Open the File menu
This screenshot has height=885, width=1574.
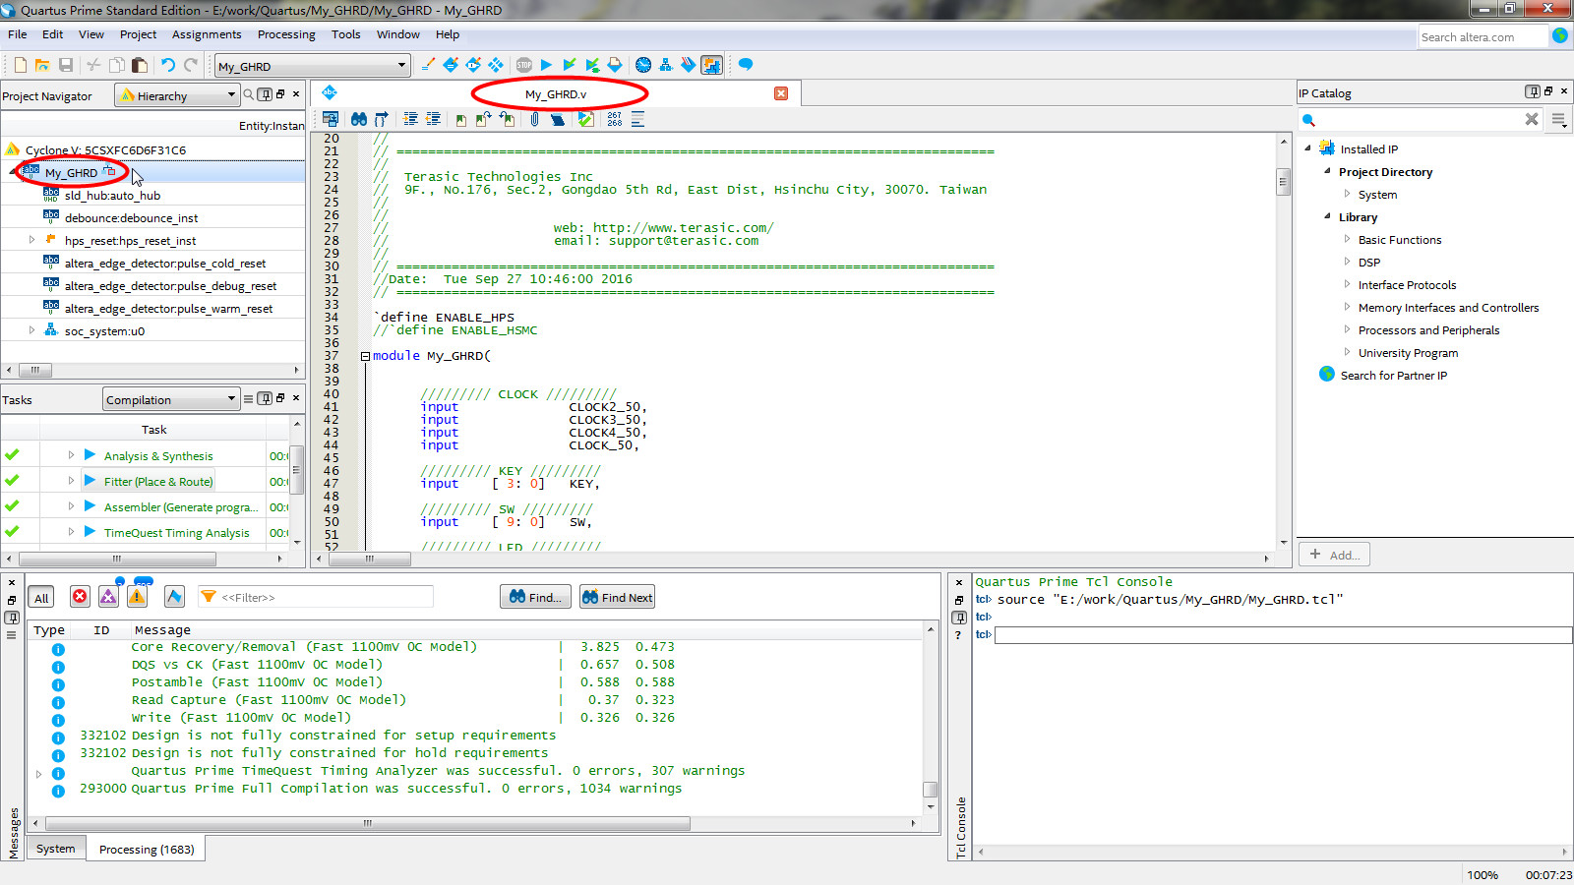tap(18, 34)
